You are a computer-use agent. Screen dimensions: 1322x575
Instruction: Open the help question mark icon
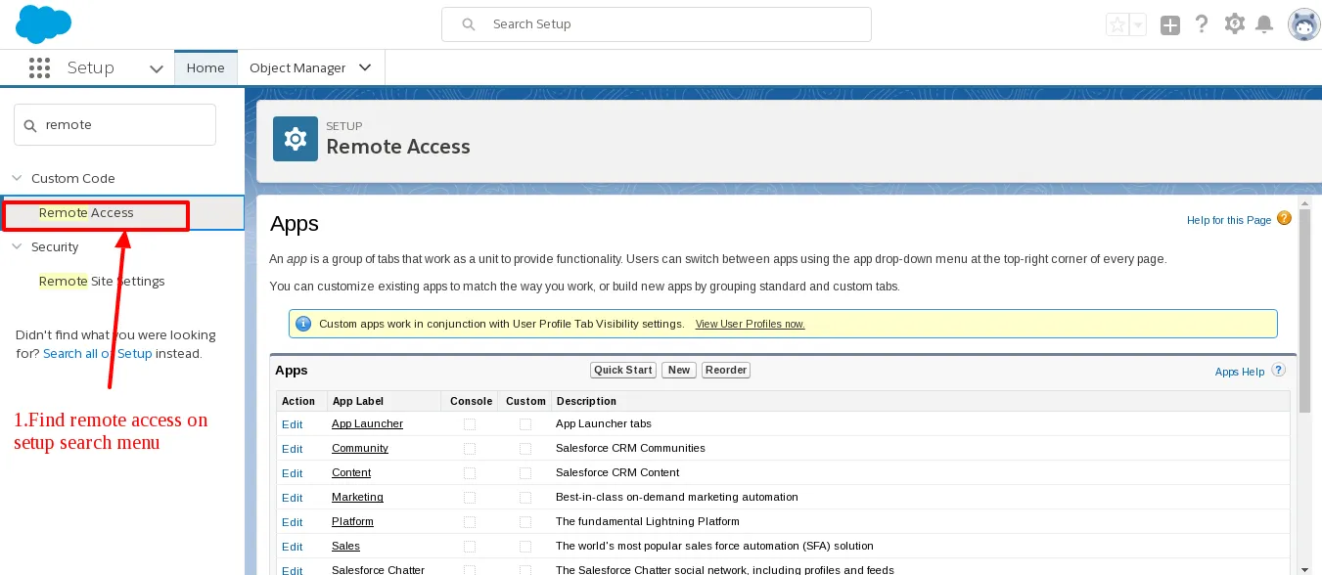click(1203, 24)
